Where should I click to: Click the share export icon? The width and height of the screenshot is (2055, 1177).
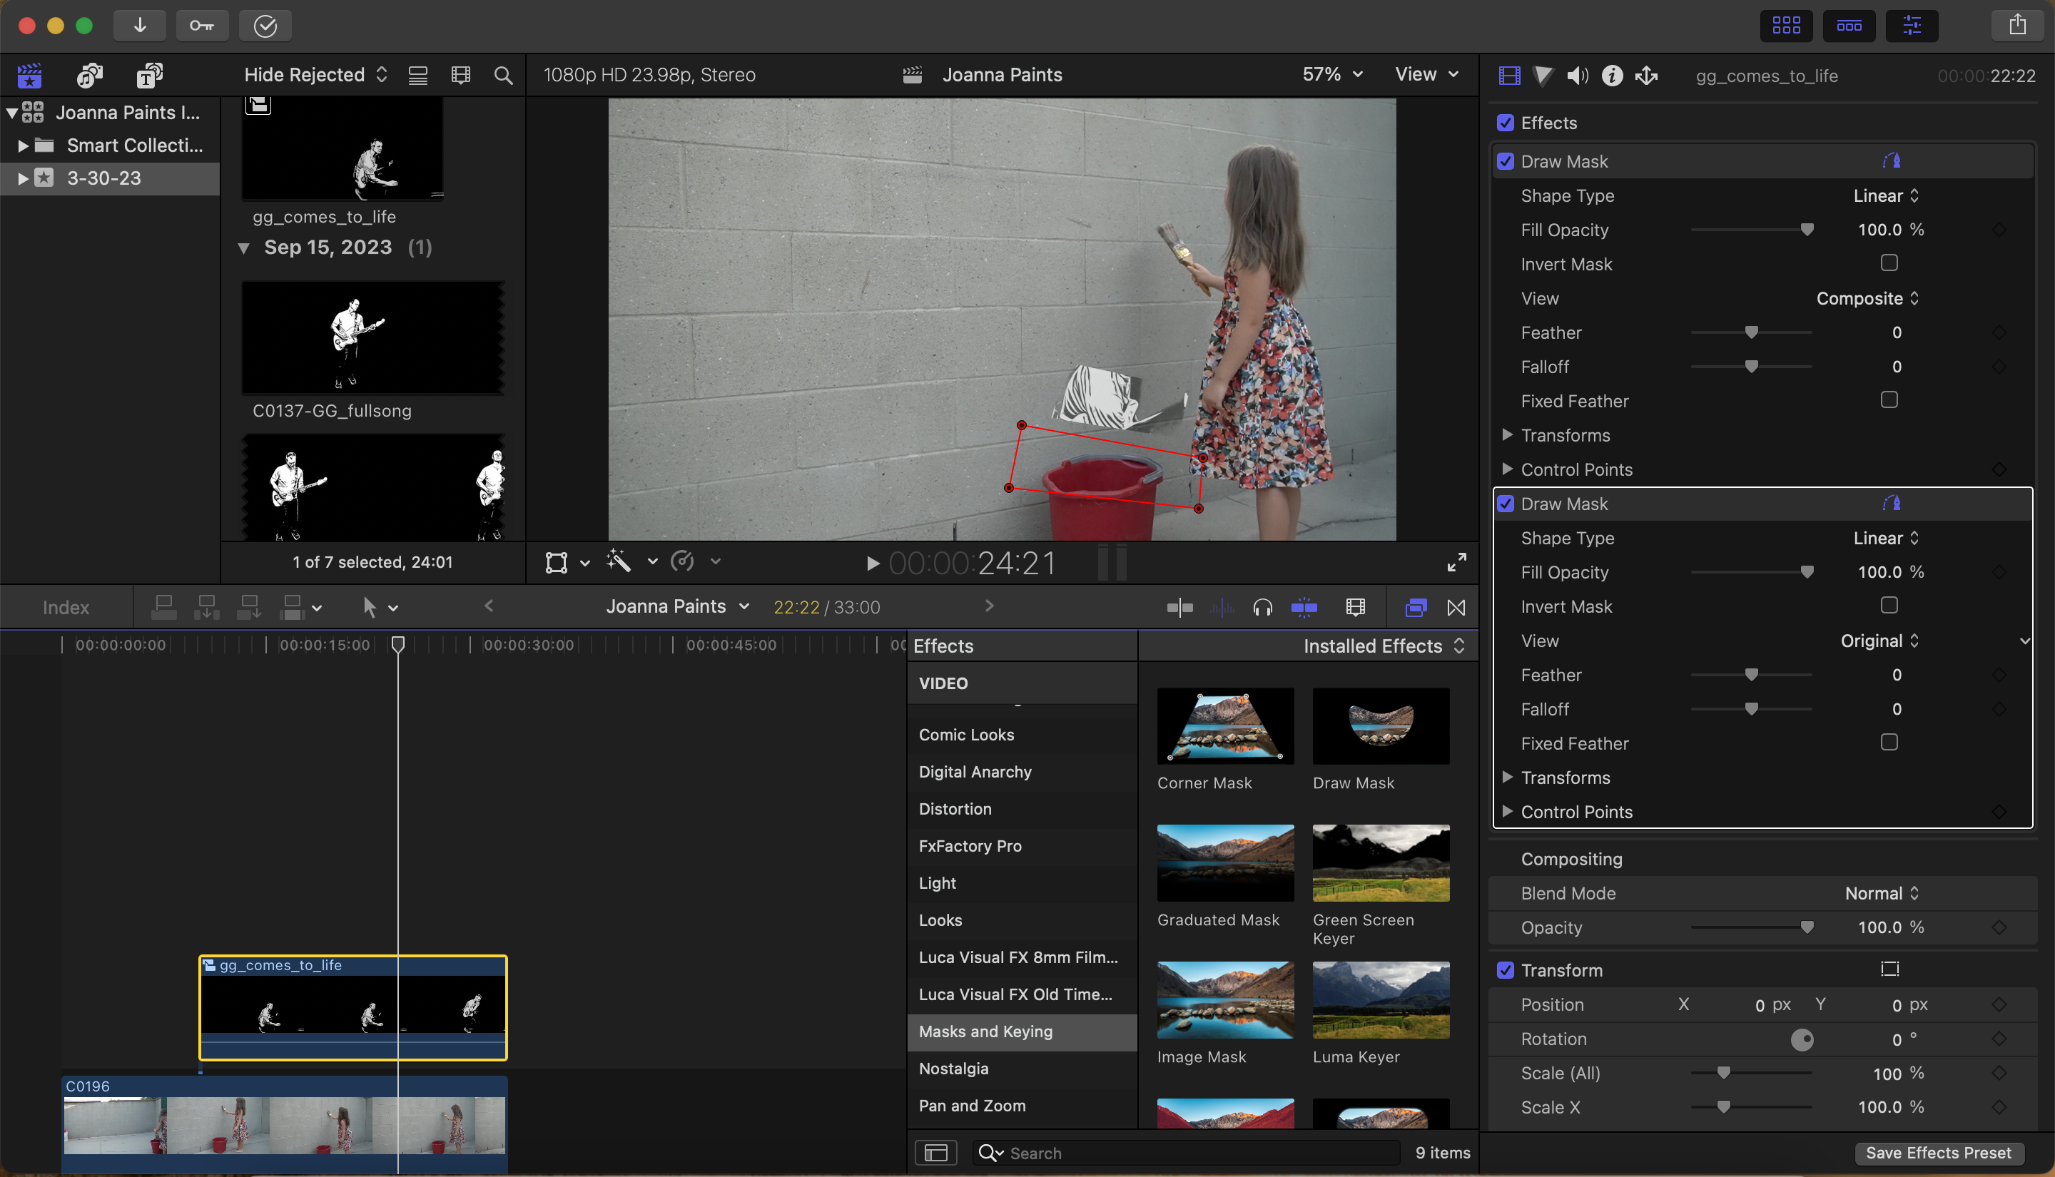click(2017, 25)
